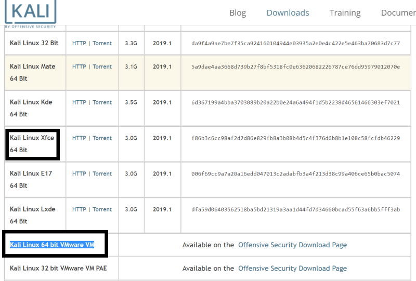Open Offensive Security Download Page for 32 bit VMware PAE
Image resolution: width=416 pixels, height=281 pixels.
(292, 269)
